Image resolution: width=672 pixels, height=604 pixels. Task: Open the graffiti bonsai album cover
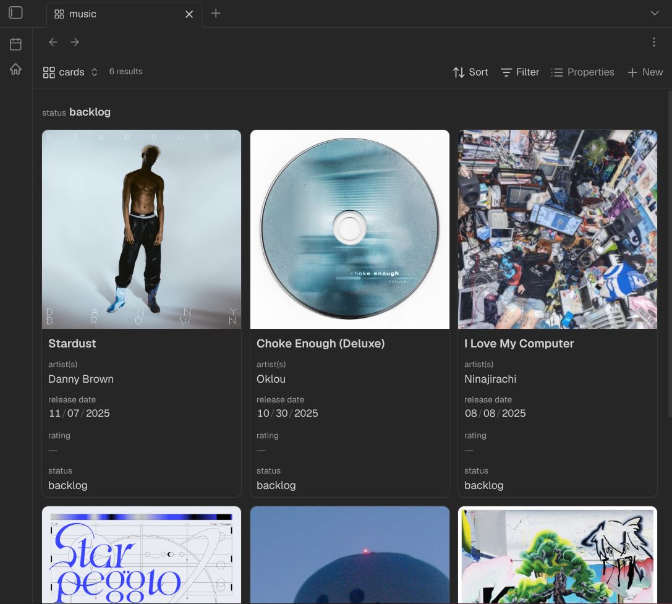pos(558,555)
